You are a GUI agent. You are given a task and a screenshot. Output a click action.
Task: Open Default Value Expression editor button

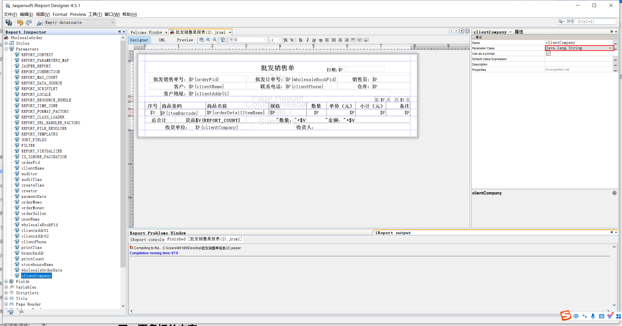point(615,59)
